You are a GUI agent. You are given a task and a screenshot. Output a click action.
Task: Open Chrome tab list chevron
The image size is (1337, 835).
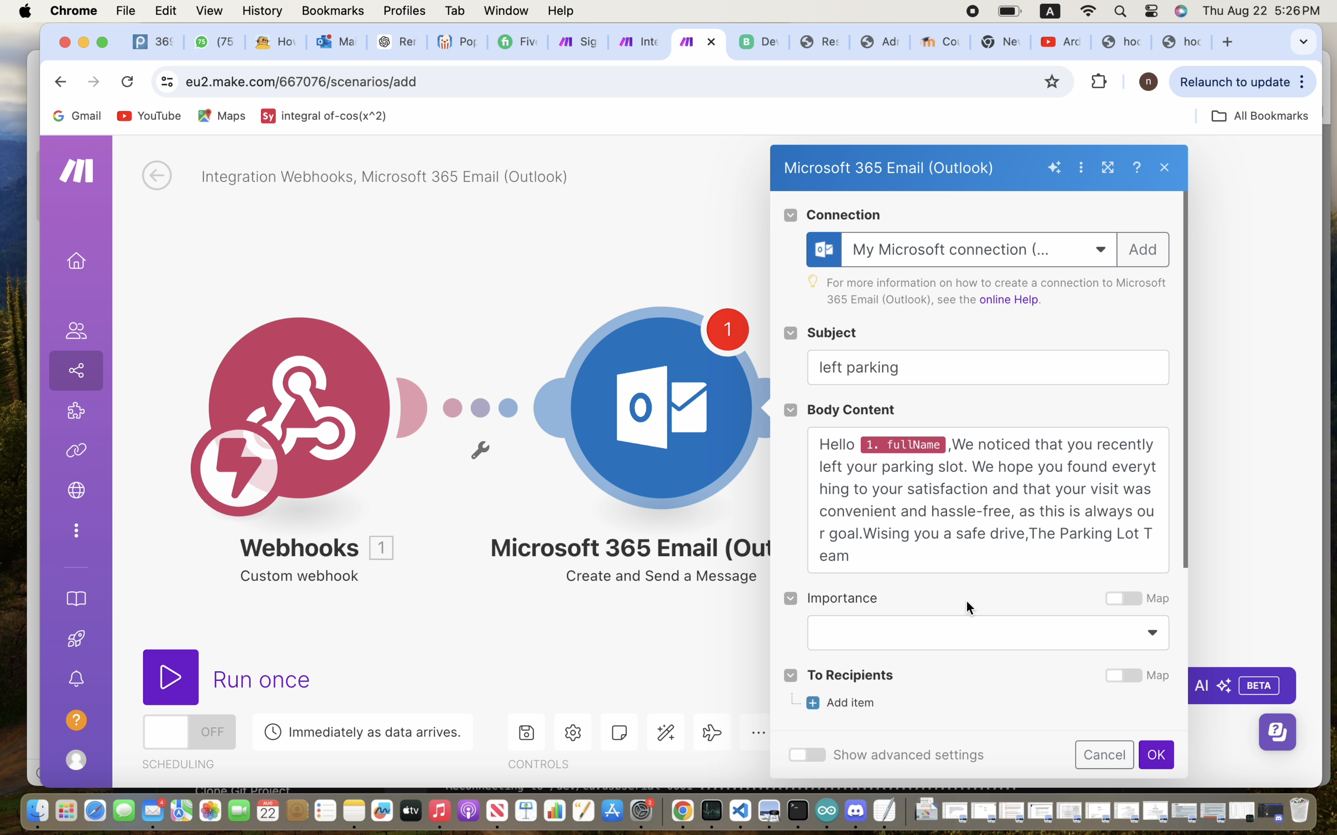(1303, 42)
